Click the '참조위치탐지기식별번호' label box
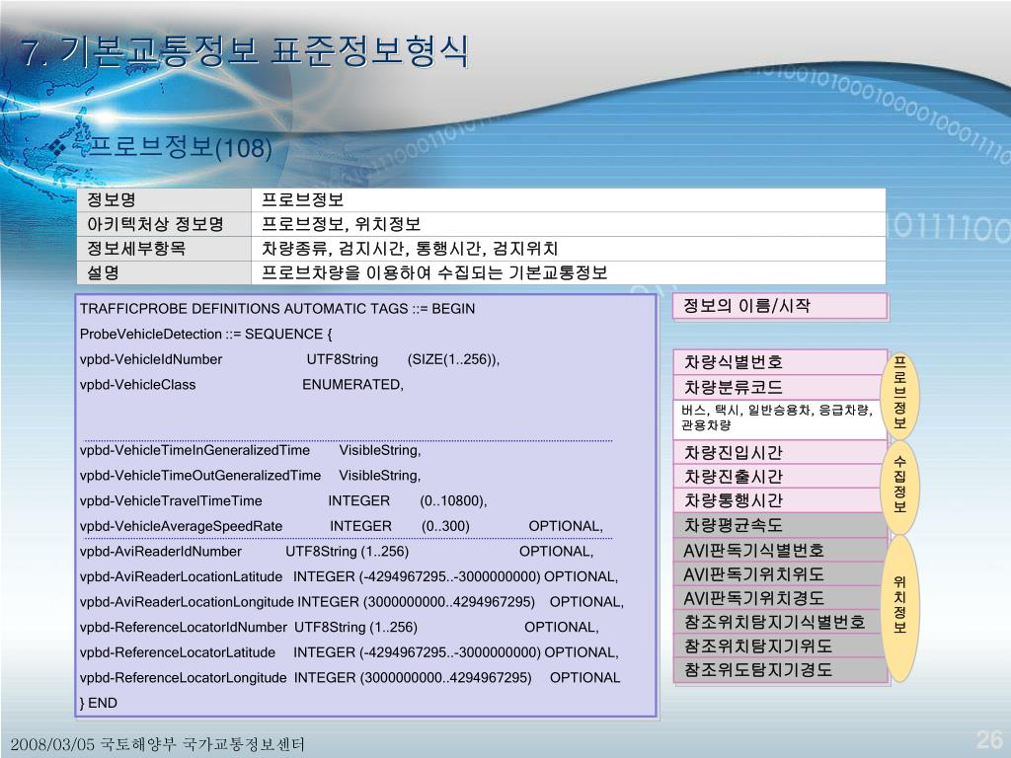This screenshot has height=758, width=1011. point(780,622)
